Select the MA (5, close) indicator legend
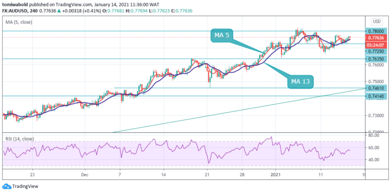 point(19,22)
